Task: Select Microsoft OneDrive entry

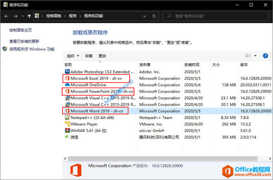Action: pyautogui.click(x=88, y=85)
